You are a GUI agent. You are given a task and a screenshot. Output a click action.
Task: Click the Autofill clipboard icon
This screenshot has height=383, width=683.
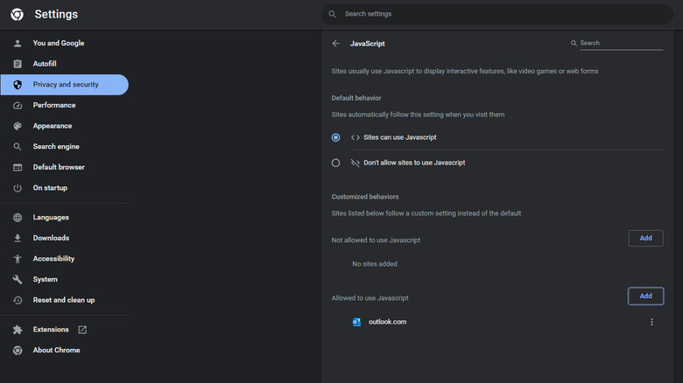point(18,64)
